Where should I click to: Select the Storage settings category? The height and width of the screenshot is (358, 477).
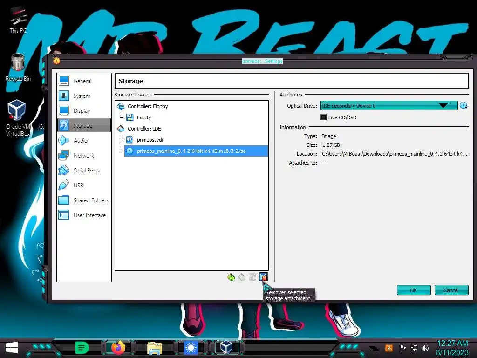point(84,125)
